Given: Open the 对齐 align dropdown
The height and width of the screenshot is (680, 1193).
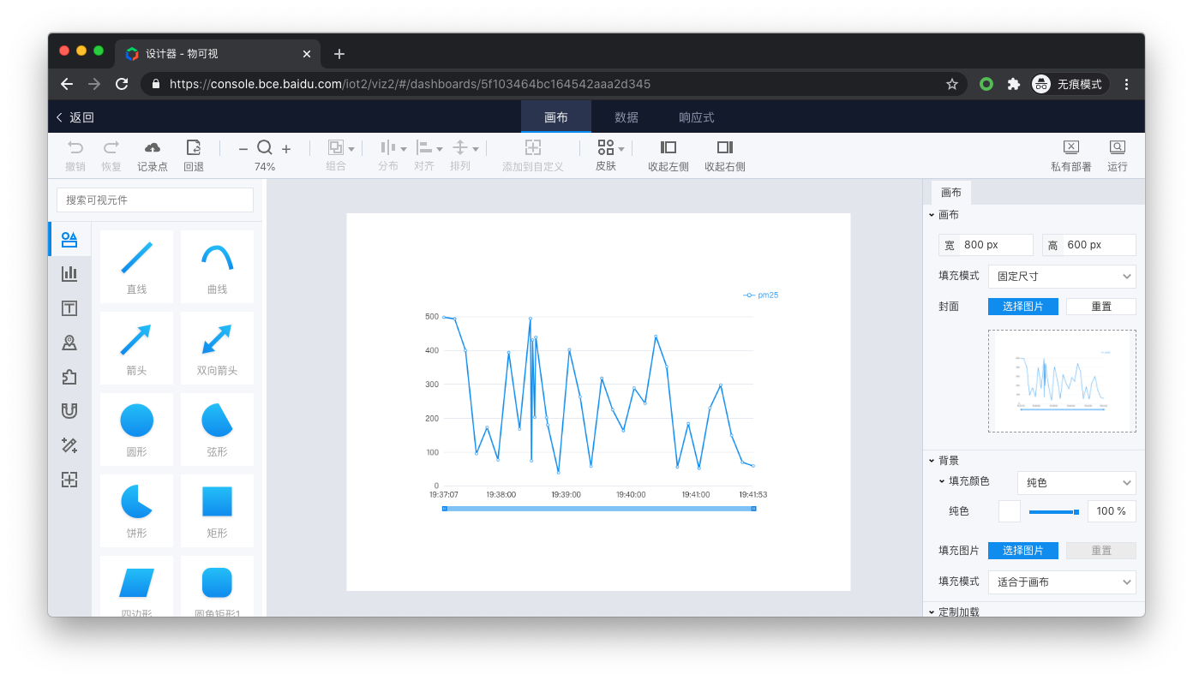Looking at the screenshot, I should click(440, 148).
